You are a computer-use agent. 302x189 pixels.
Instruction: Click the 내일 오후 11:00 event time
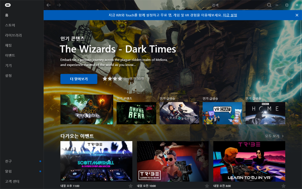70,186
